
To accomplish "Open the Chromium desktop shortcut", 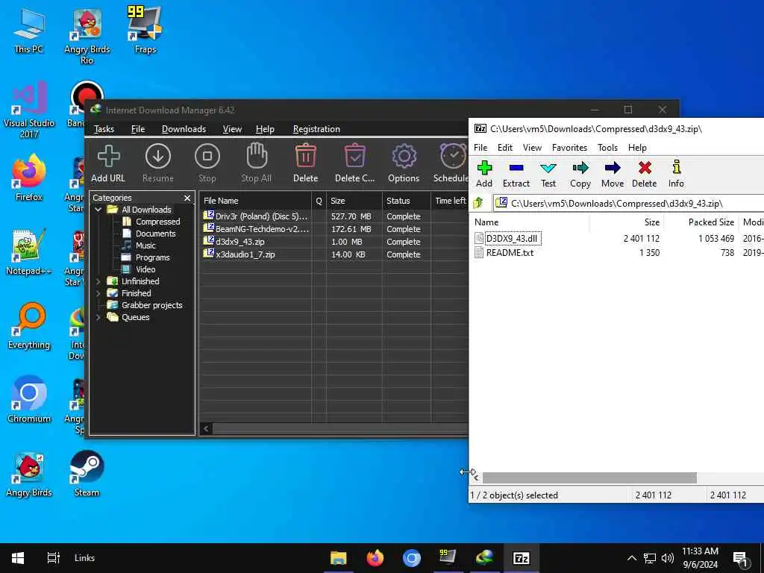I will (29, 400).
